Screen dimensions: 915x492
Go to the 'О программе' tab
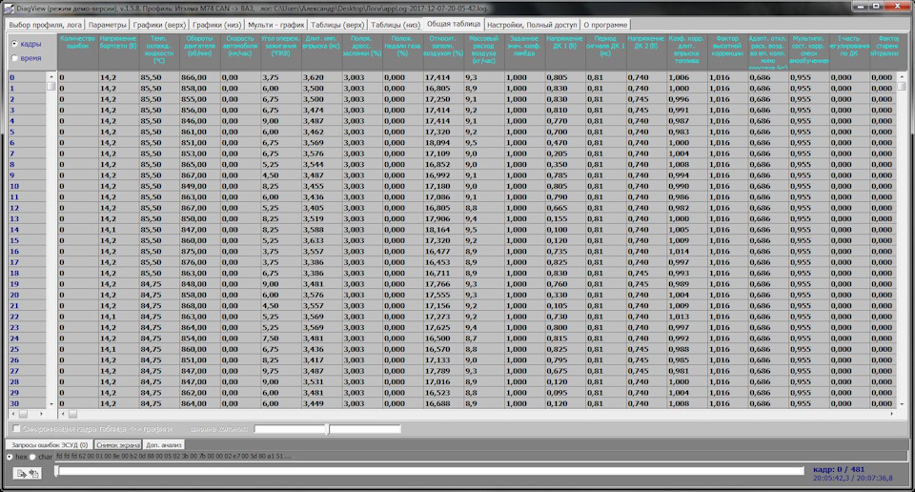tap(605, 23)
